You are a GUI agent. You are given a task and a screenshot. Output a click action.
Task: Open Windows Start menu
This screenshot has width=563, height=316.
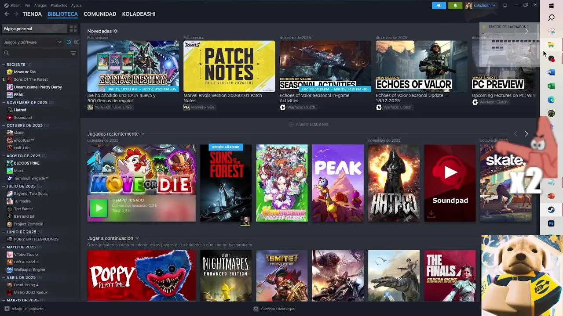coord(551,6)
